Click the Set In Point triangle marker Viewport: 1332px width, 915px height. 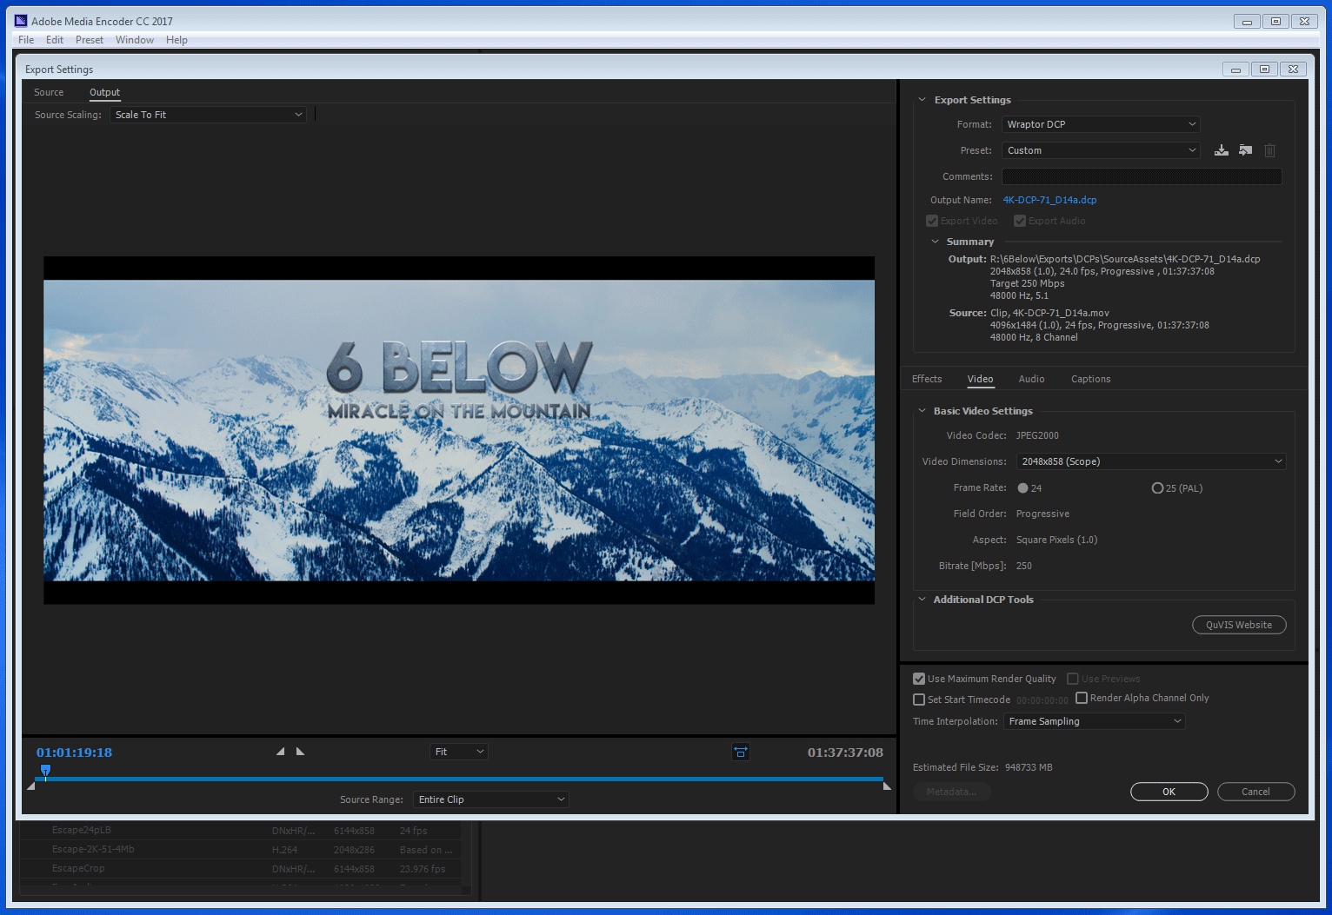point(280,752)
